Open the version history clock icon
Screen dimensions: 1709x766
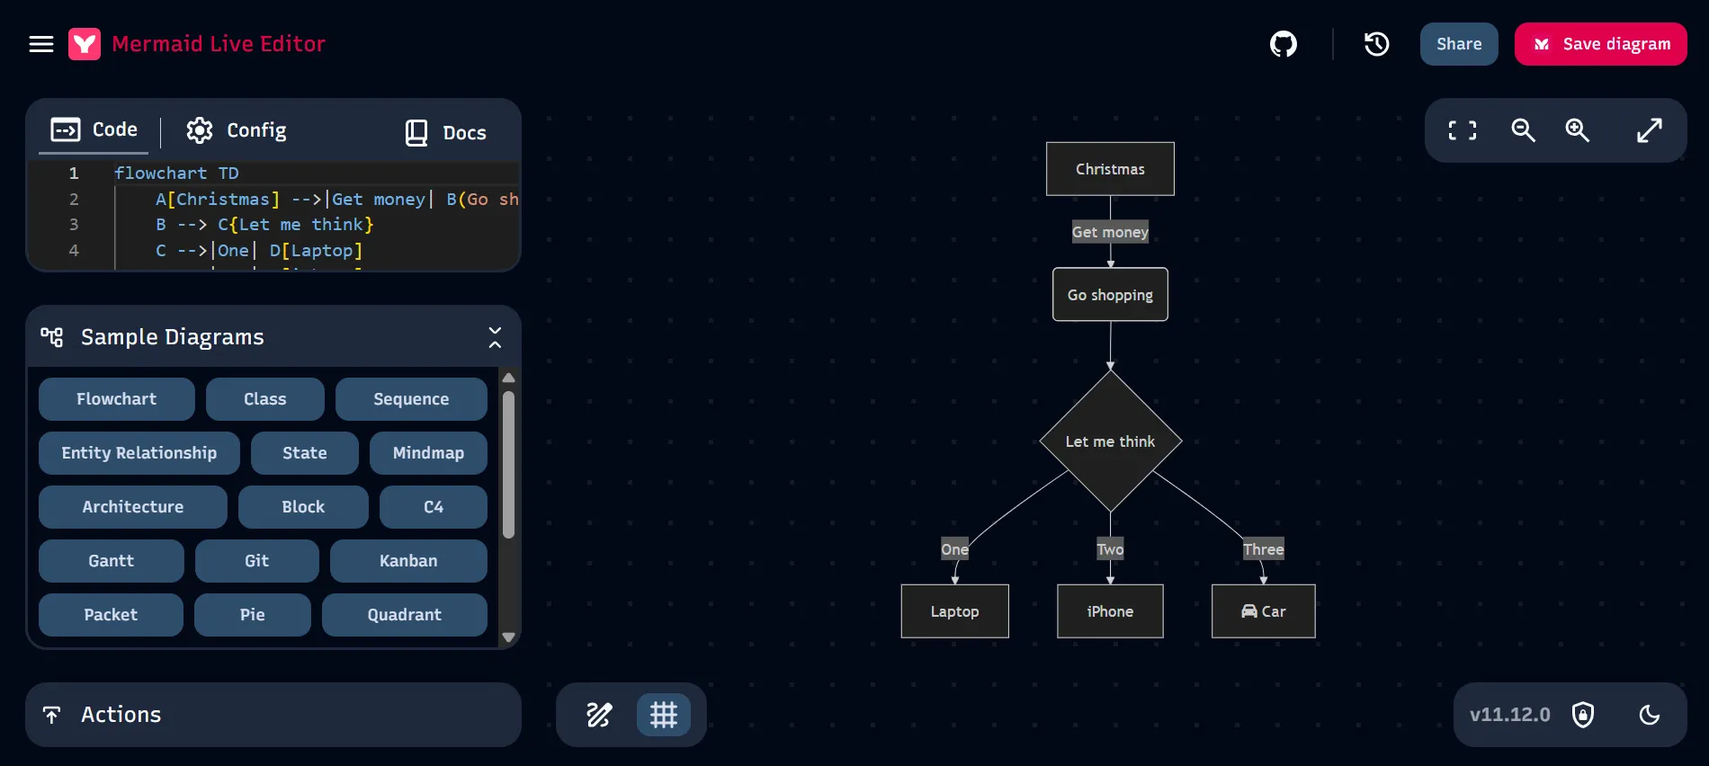tap(1376, 44)
